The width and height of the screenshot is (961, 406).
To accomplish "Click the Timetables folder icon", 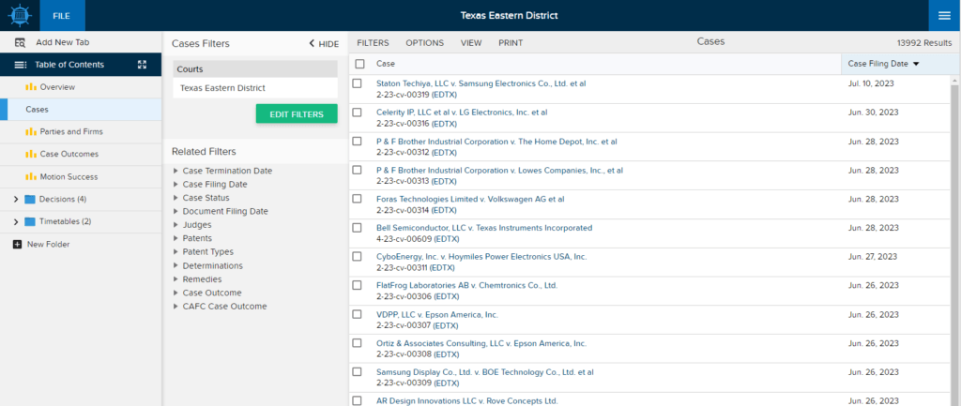I will [x=30, y=221].
